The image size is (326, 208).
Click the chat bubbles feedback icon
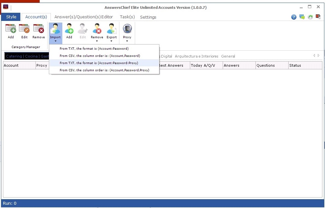302,17
